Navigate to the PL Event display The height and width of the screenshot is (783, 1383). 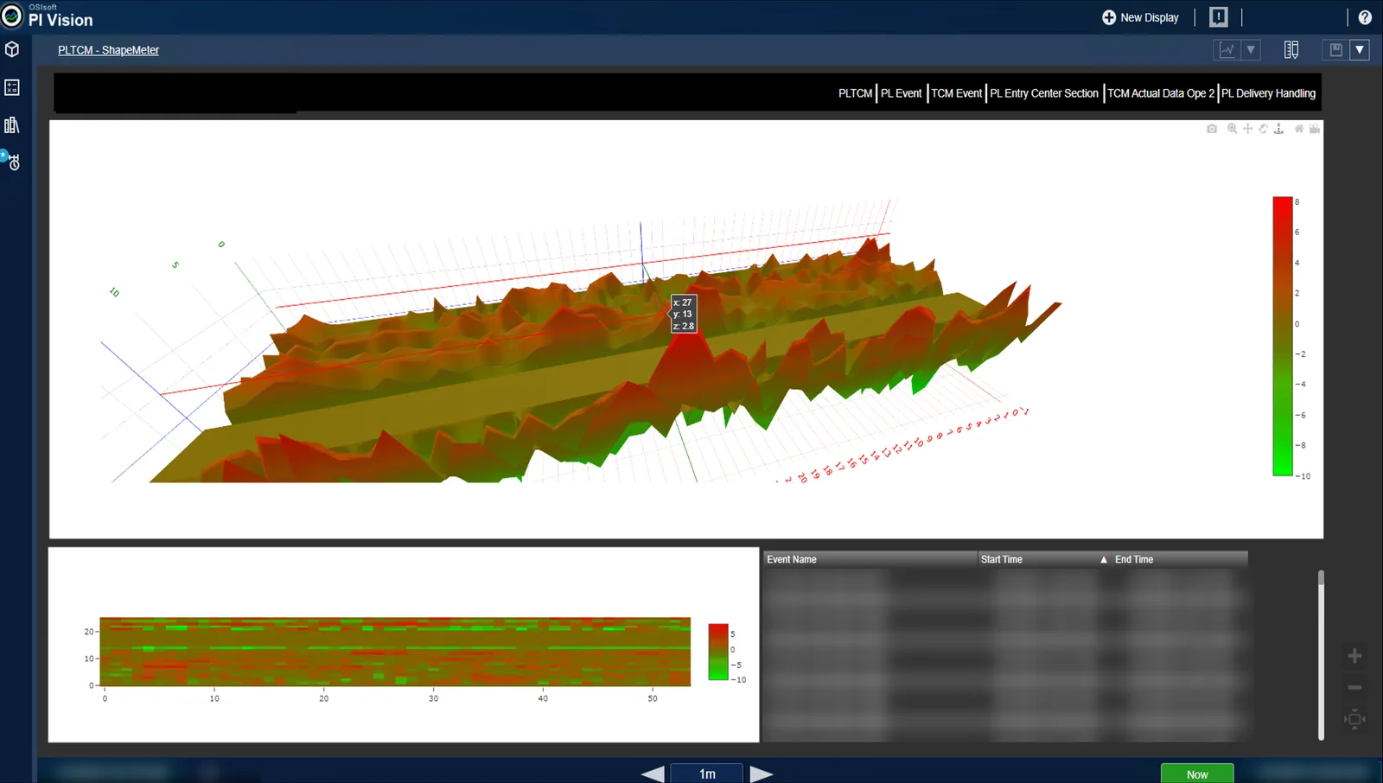click(902, 93)
